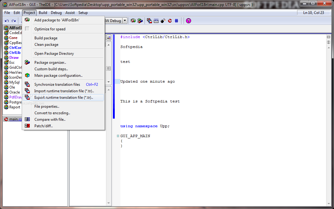The width and height of the screenshot is (334, 209).
Task: Choose Open Package Directory
Action: pos(63,53)
